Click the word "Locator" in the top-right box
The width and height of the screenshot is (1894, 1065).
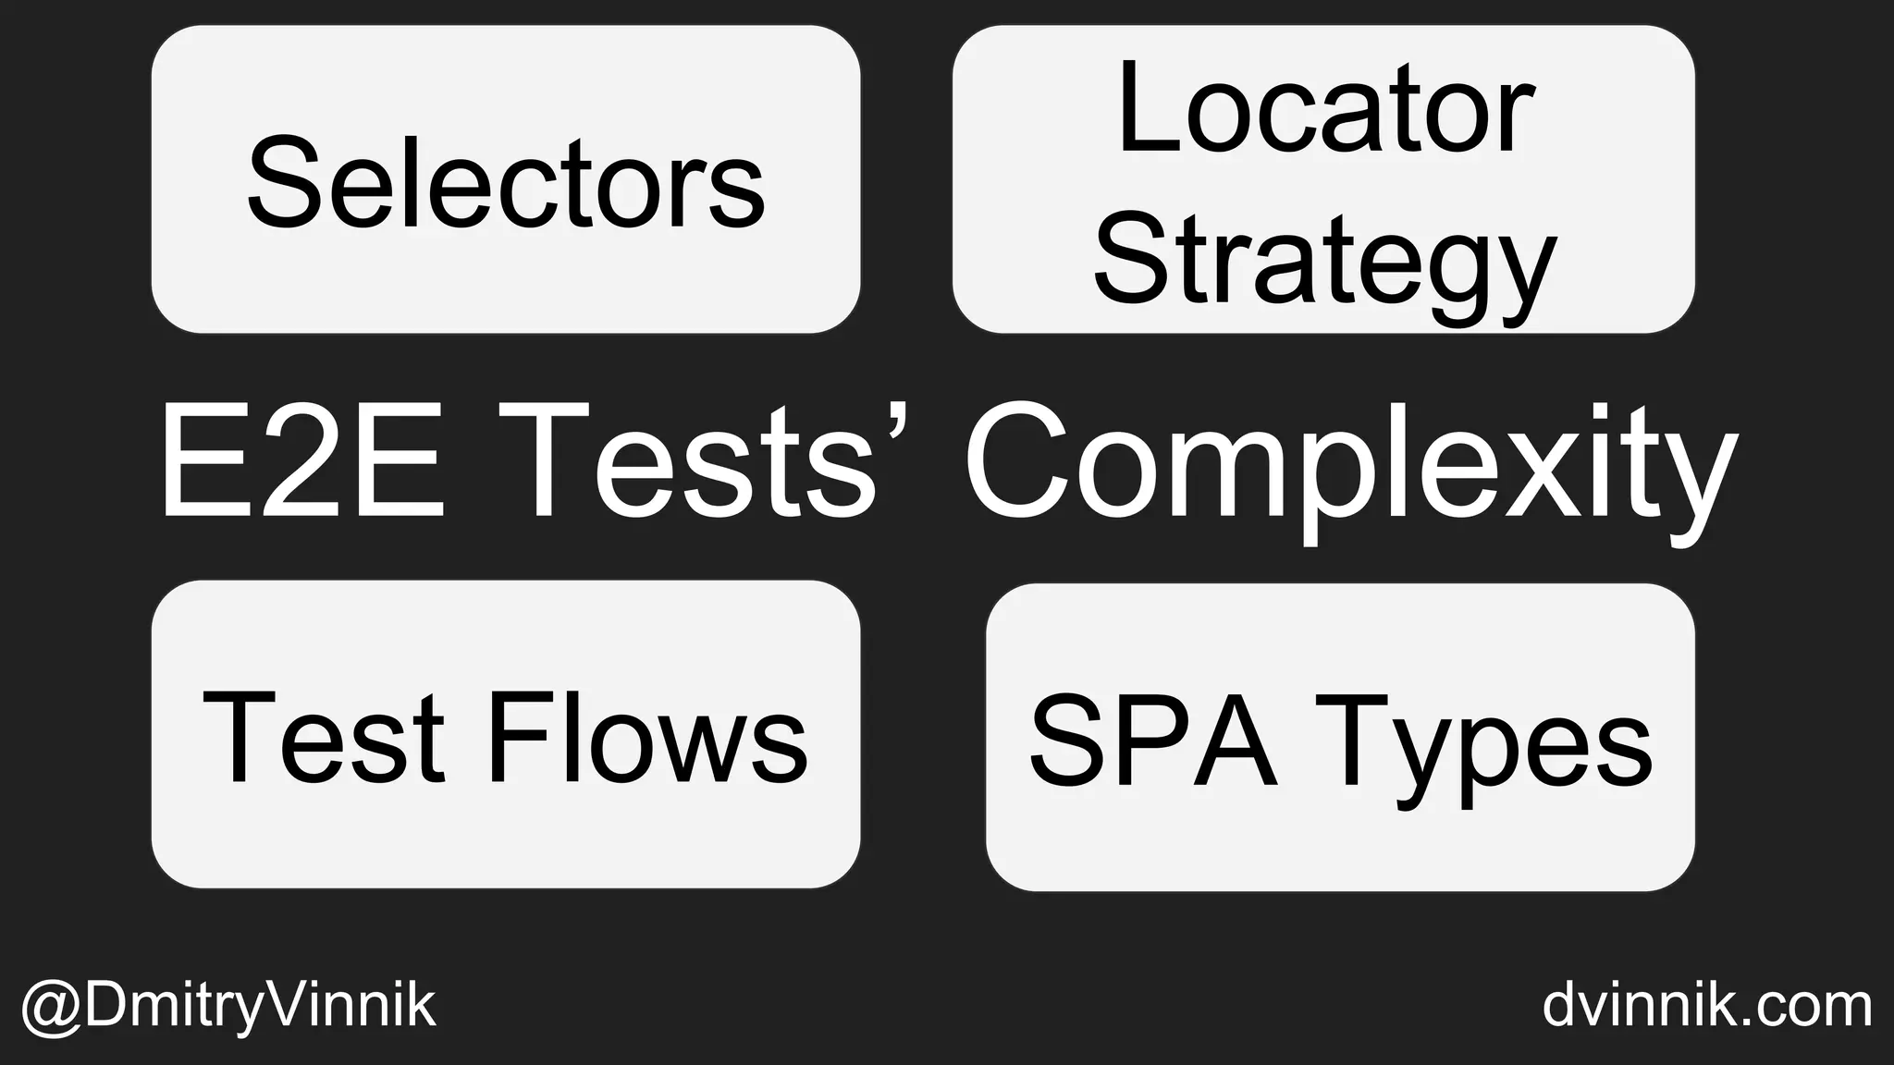[x=1324, y=111]
